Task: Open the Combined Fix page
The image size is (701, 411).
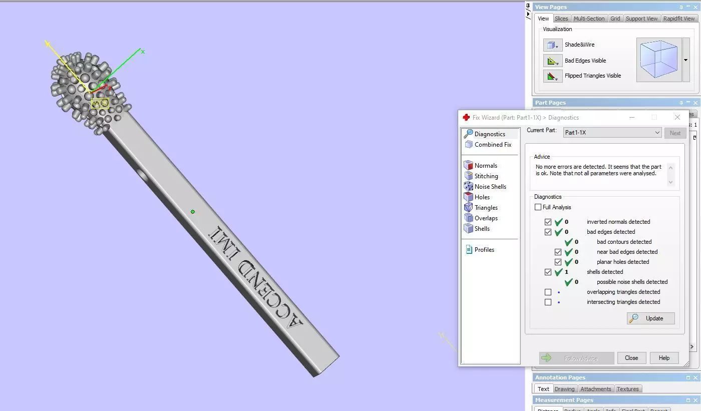Action: [x=488, y=144]
